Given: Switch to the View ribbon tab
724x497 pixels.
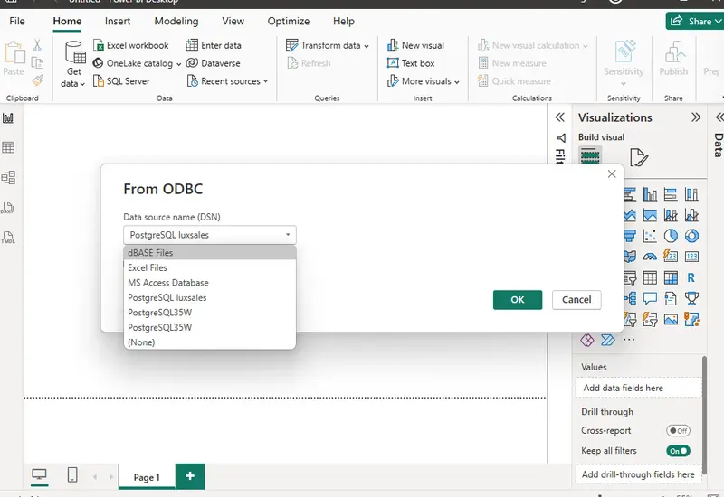Looking at the screenshot, I should pyautogui.click(x=233, y=21).
